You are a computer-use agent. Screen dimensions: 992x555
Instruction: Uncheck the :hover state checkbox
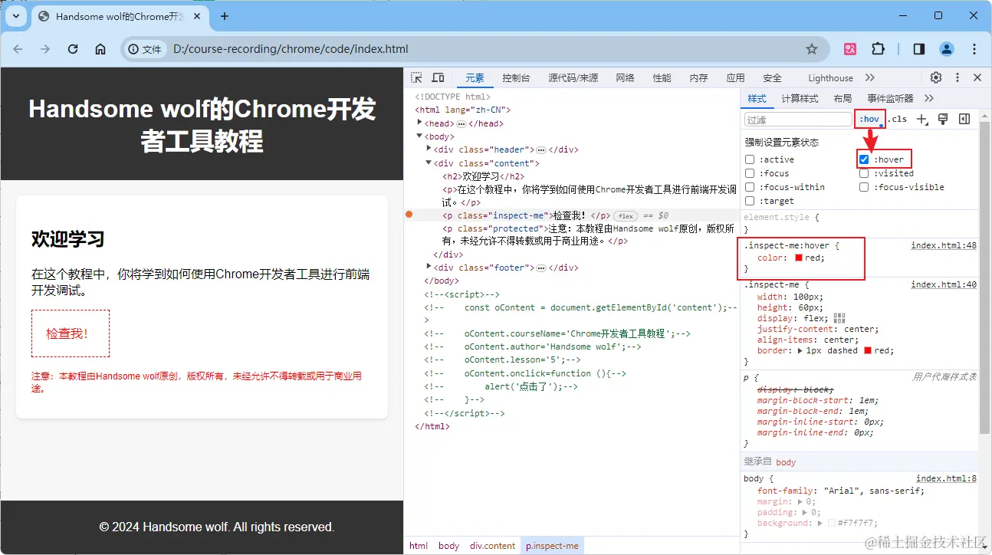tap(864, 159)
